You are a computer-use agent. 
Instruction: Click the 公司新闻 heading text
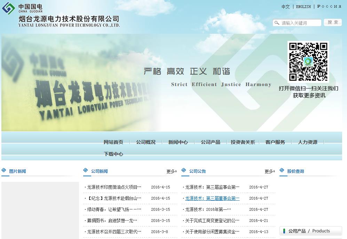click(99, 171)
